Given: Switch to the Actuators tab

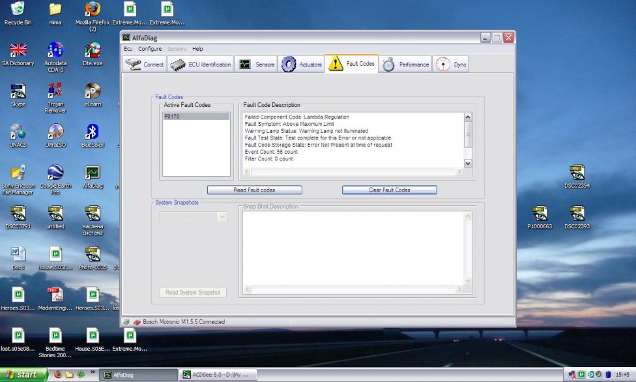Looking at the screenshot, I should 302,65.
